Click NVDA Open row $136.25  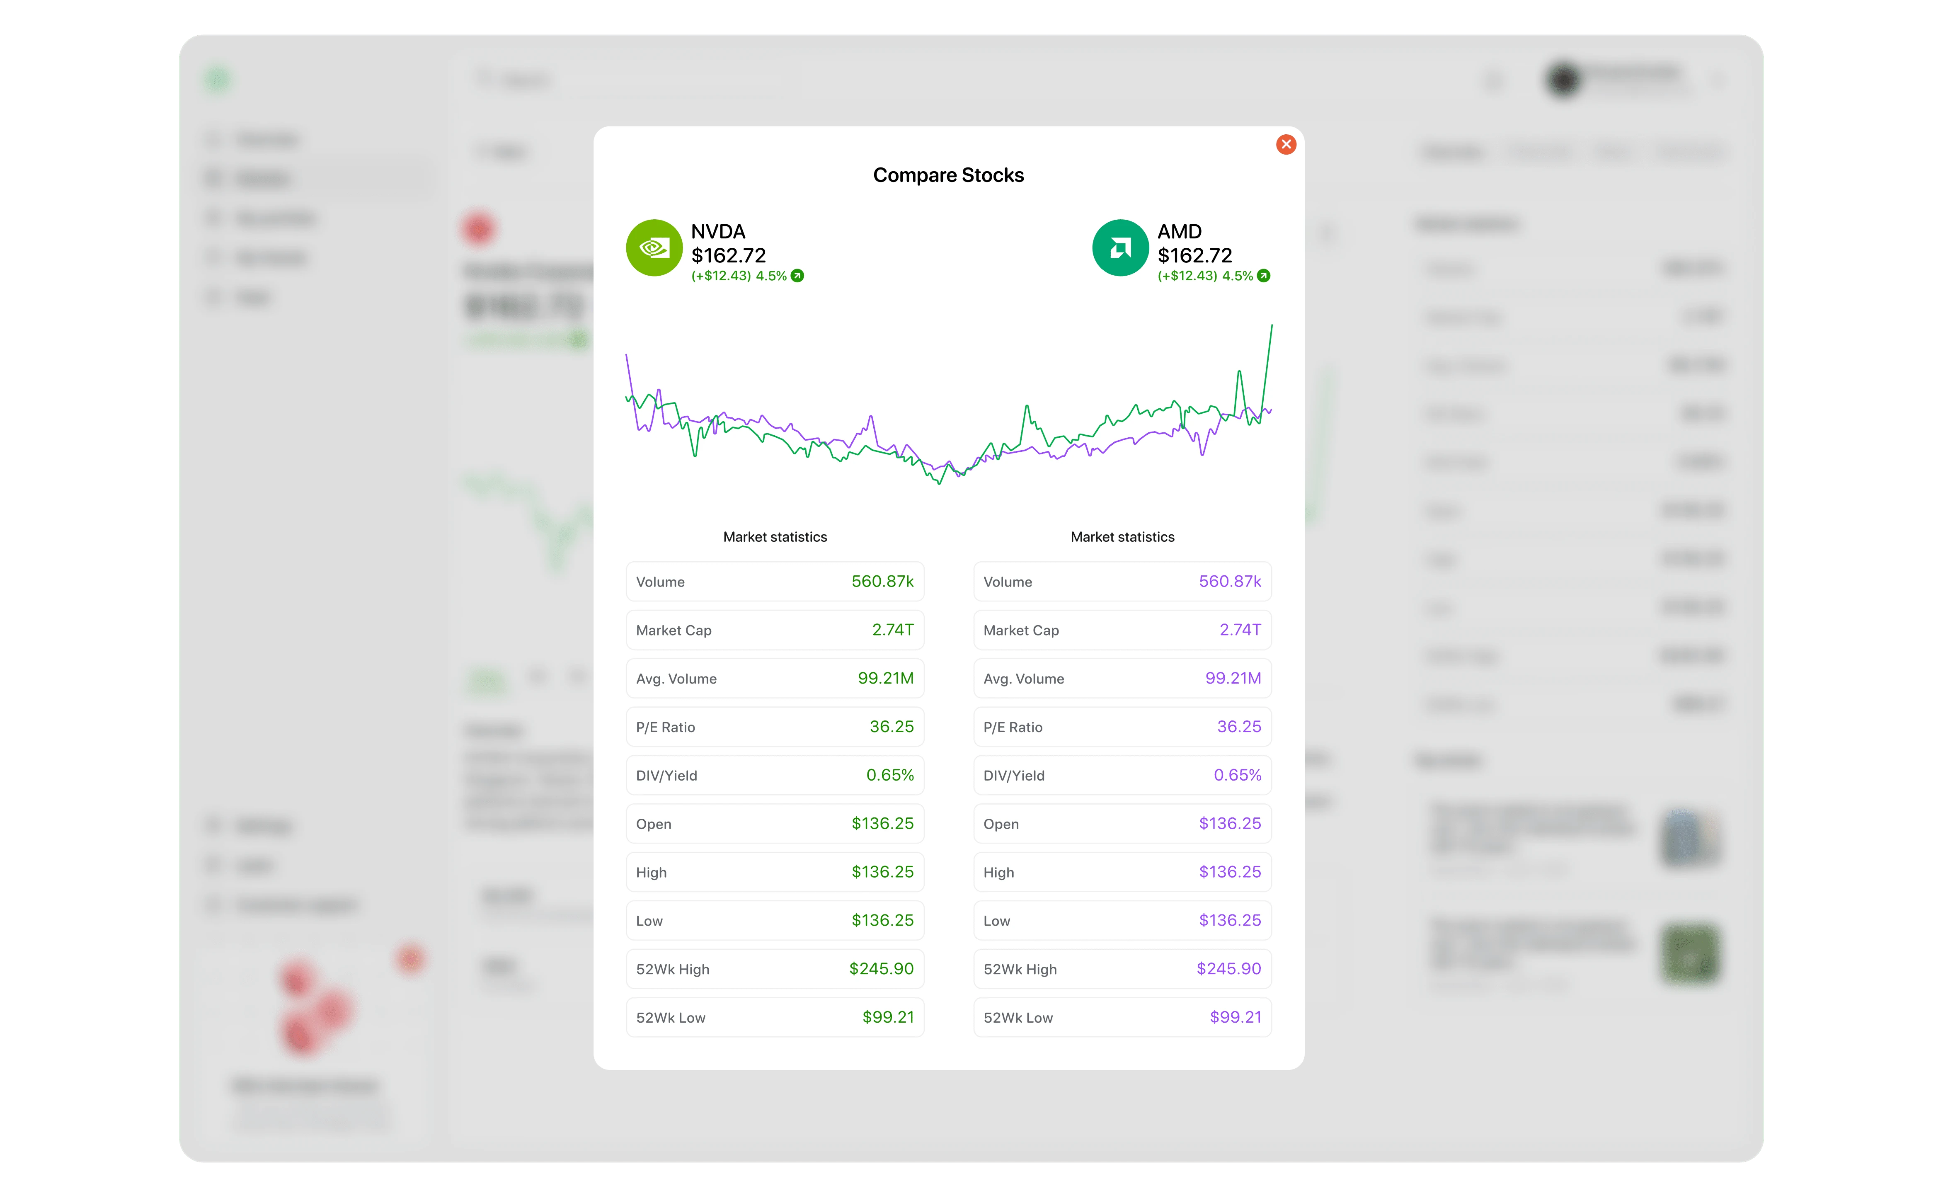[775, 823]
